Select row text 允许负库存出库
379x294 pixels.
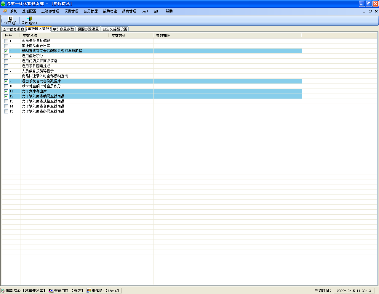[x=34, y=91]
